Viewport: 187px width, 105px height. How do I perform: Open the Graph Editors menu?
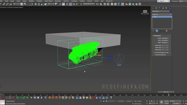point(49,1)
